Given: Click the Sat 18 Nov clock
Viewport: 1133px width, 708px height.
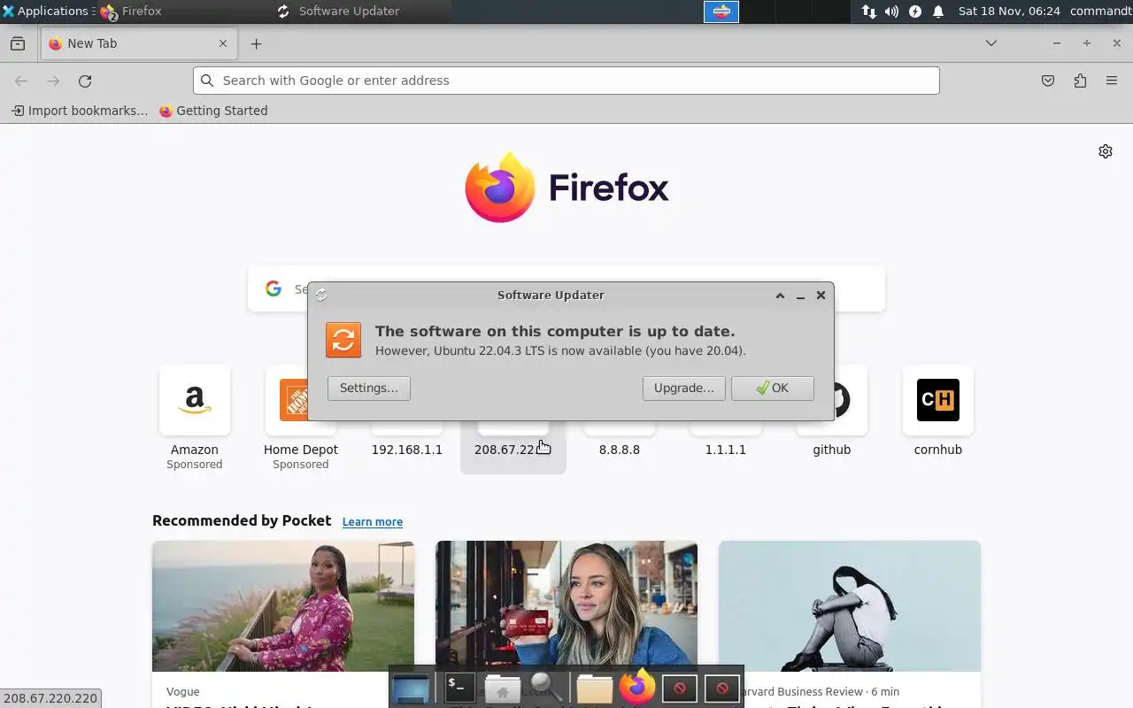Looking at the screenshot, I should (x=1009, y=12).
